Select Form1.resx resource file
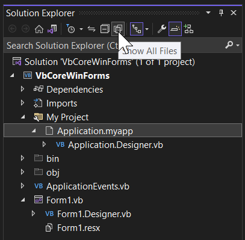The image size is (245, 240). [79, 228]
